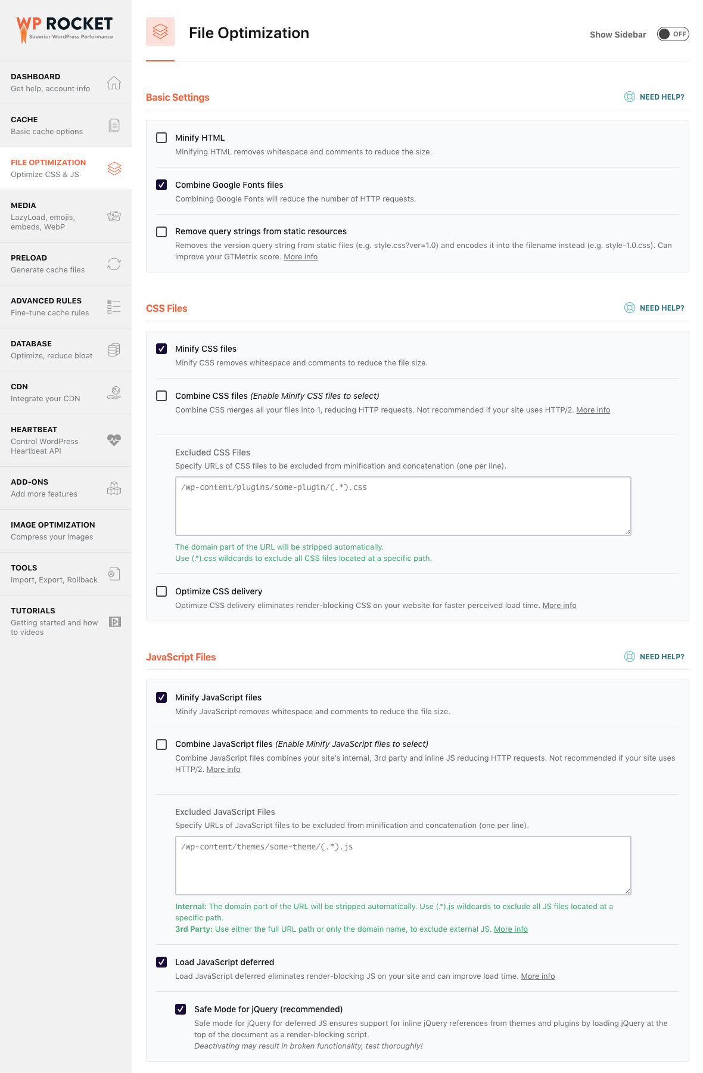Click the Tools gear icon
The image size is (703, 1073).
[x=114, y=573]
